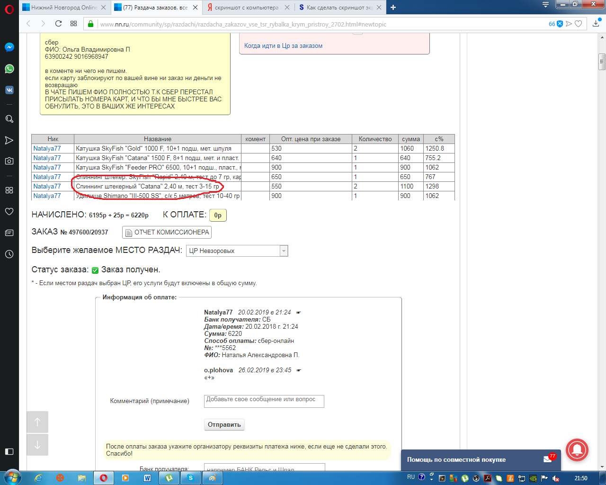Image resolution: width=606 pixels, height=485 pixels.
Task: Open the Когда идти в Цр за заказом link
Action: tap(283, 45)
